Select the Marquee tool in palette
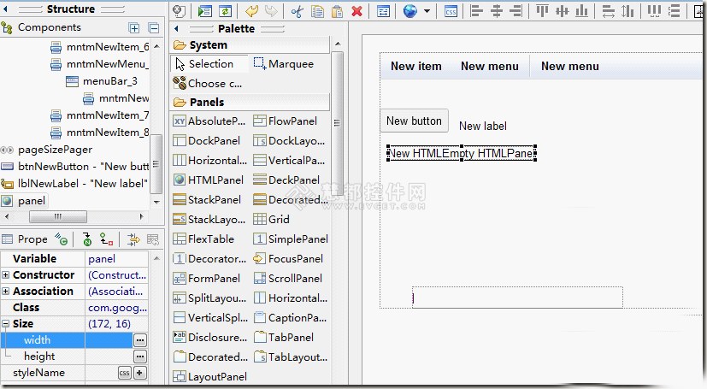Screen dimensions: 707x389 tap(284, 64)
